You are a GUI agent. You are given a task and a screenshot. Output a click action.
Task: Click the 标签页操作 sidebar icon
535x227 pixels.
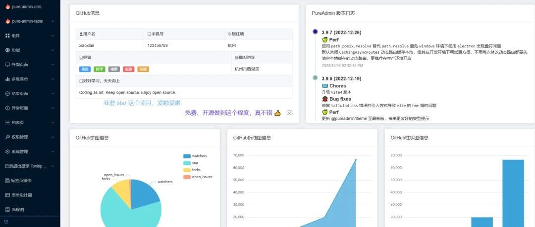coord(7,181)
